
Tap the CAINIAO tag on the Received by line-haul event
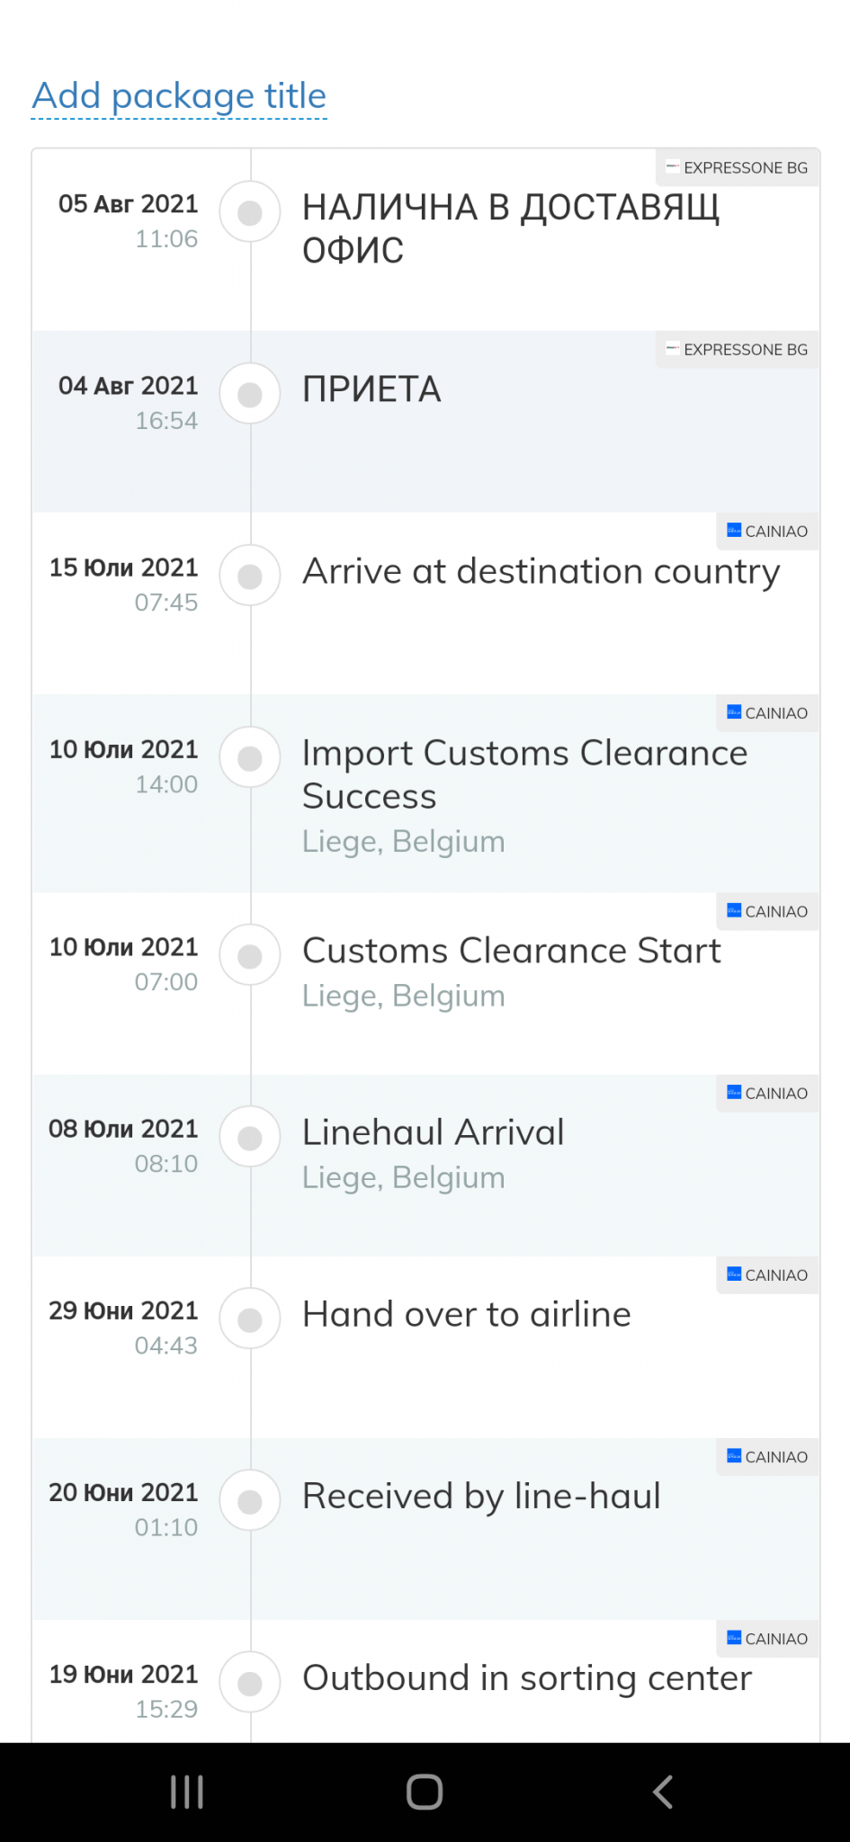[x=767, y=1457]
